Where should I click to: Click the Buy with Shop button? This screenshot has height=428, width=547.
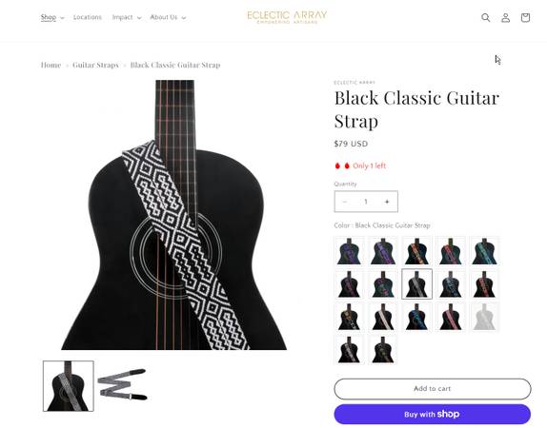pos(433,414)
